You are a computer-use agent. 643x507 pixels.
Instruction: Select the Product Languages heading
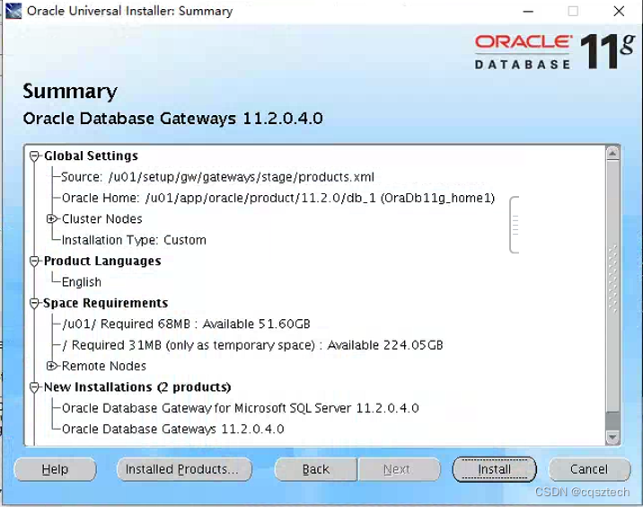(102, 261)
